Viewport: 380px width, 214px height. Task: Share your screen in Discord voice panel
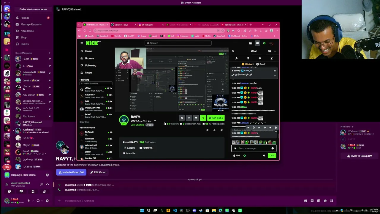click(x=21, y=192)
